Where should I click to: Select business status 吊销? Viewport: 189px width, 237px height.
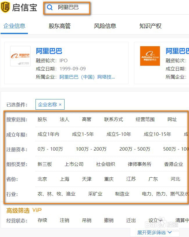click(87, 220)
